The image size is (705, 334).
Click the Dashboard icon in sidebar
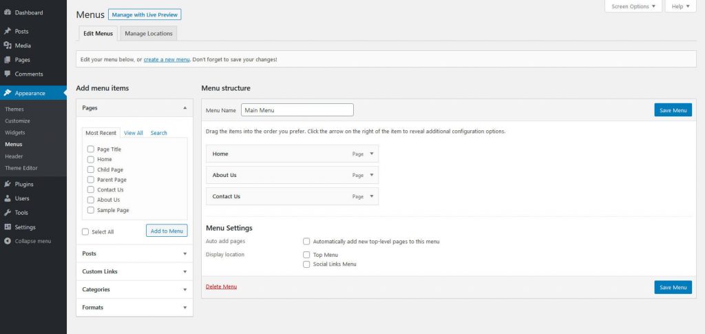[x=7, y=12]
